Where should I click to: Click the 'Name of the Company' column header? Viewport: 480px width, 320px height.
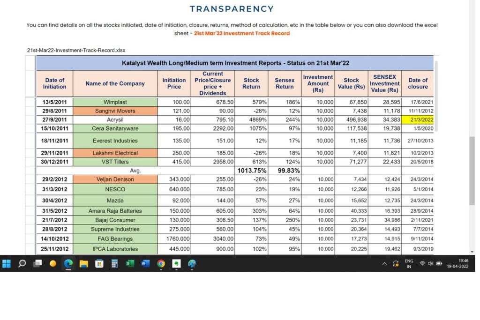coord(115,83)
